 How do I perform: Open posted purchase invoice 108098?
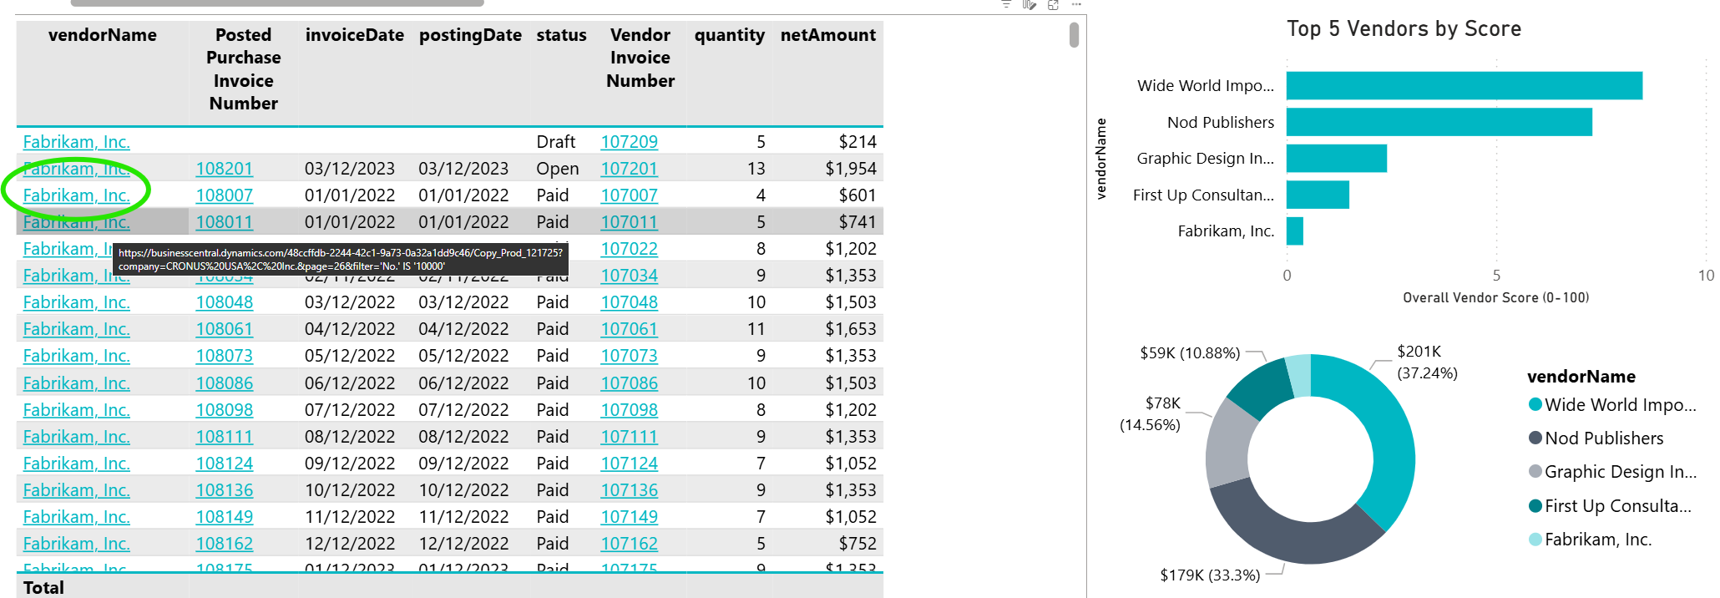coord(224,410)
